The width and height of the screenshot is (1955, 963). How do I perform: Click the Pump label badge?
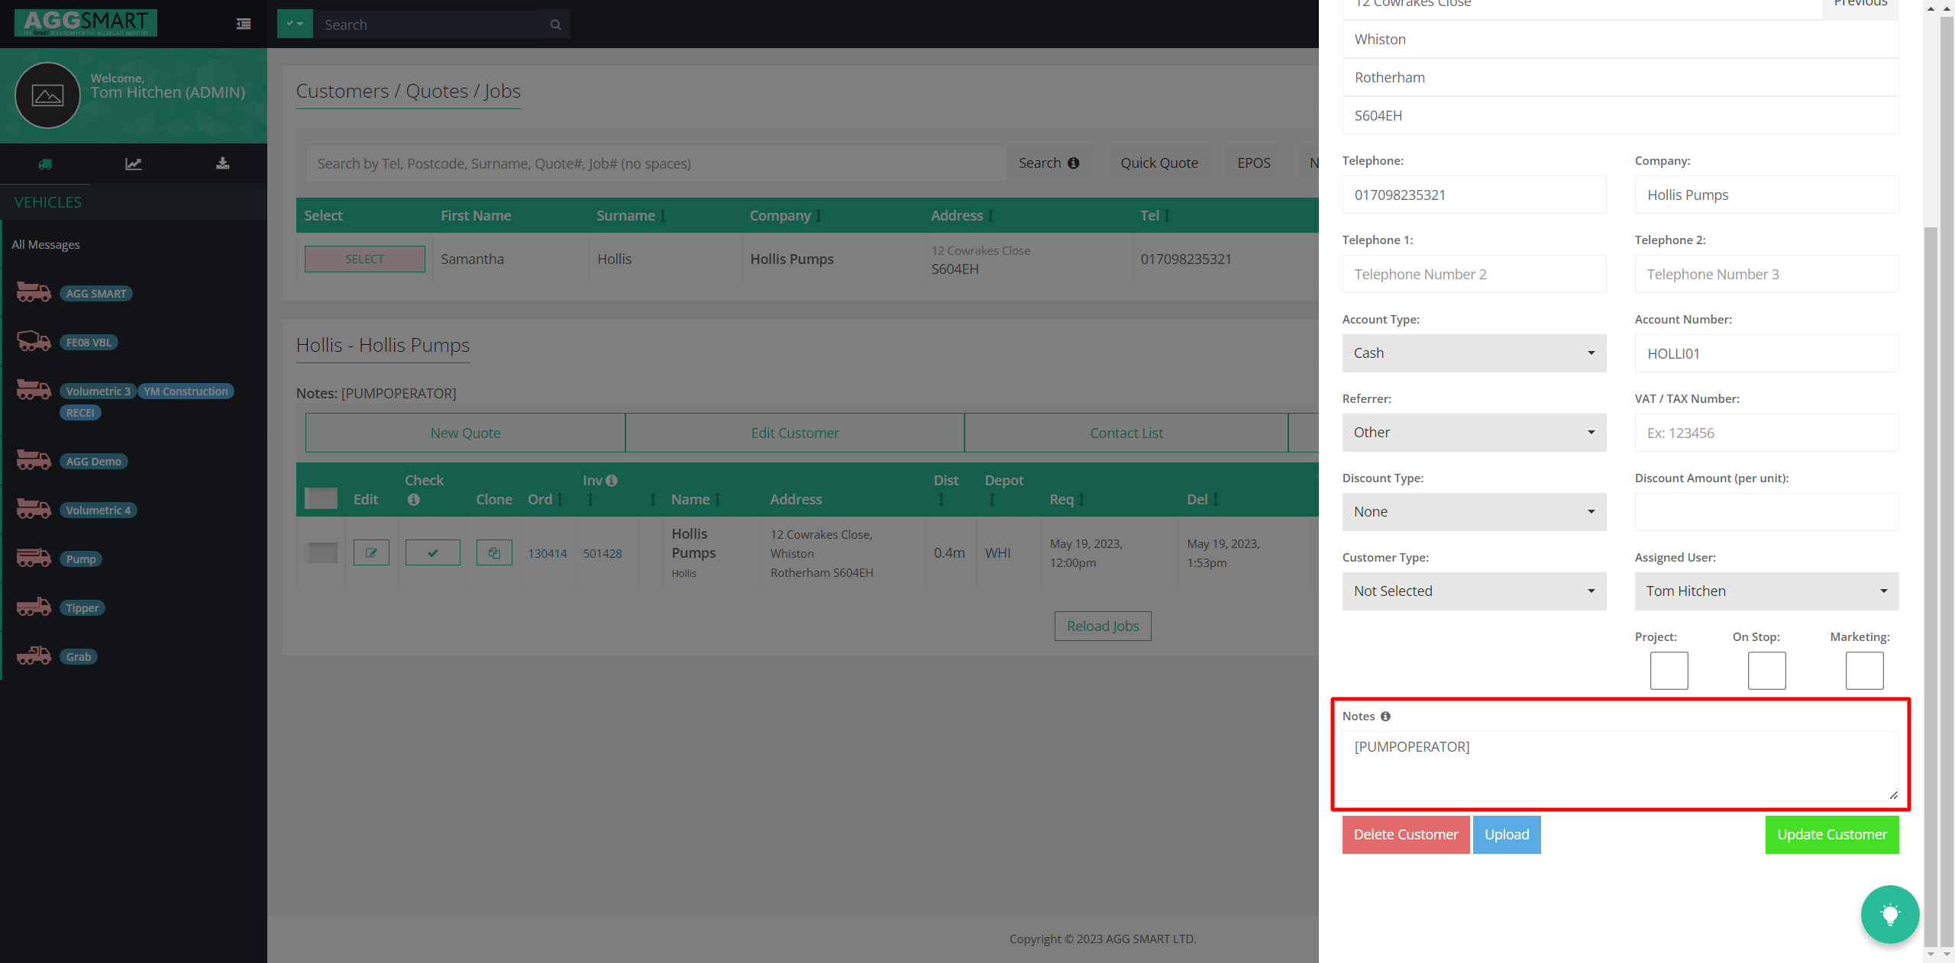[x=81, y=559]
